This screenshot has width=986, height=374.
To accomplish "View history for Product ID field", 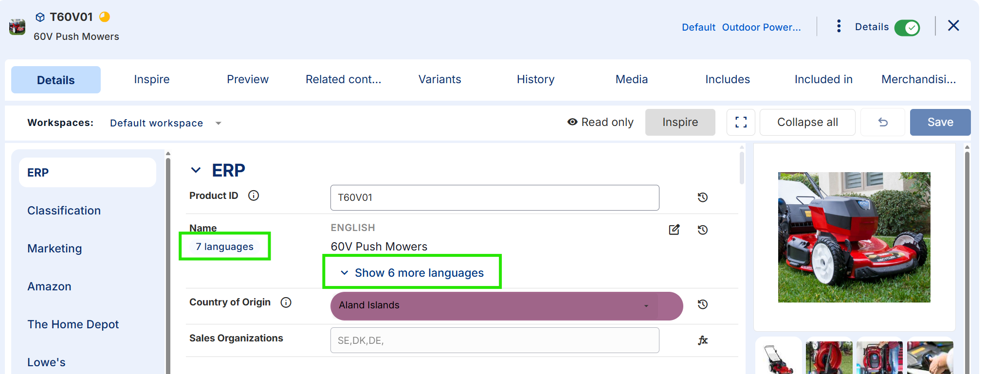I will tap(702, 197).
